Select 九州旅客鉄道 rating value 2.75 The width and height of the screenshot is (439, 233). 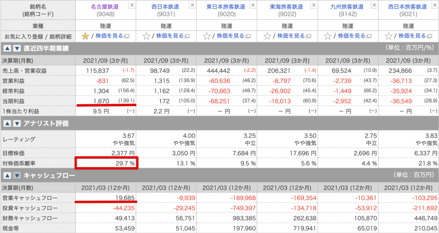tap(370, 136)
